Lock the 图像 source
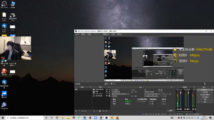Screen dimensions: 214x120 [109, 91]
